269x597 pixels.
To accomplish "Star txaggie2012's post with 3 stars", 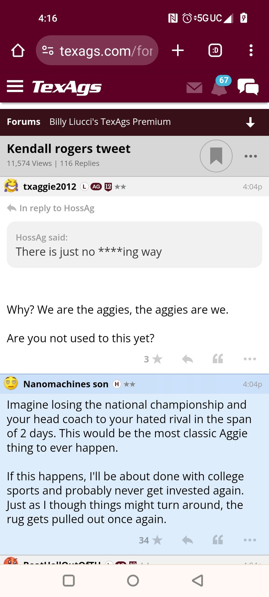I will (x=157, y=359).
